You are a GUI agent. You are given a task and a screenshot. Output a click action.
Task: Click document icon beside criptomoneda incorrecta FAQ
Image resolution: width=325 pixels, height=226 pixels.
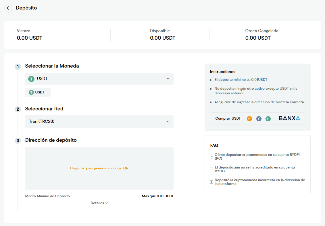[x=211, y=182]
